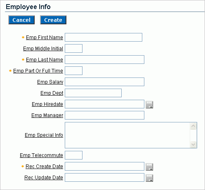Open the Emp Special Info label link
This screenshot has width=205, height=190.
click(44, 135)
